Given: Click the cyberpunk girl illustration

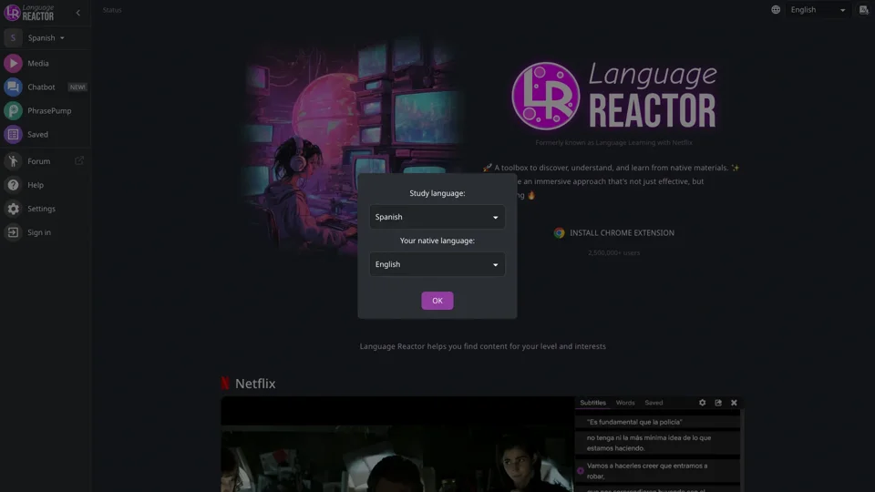Looking at the screenshot, I should pos(354,148).
